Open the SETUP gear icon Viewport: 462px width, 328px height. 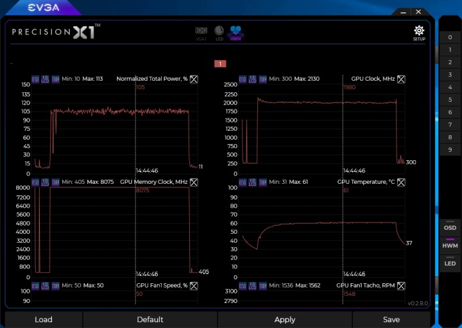click(419, 33)
